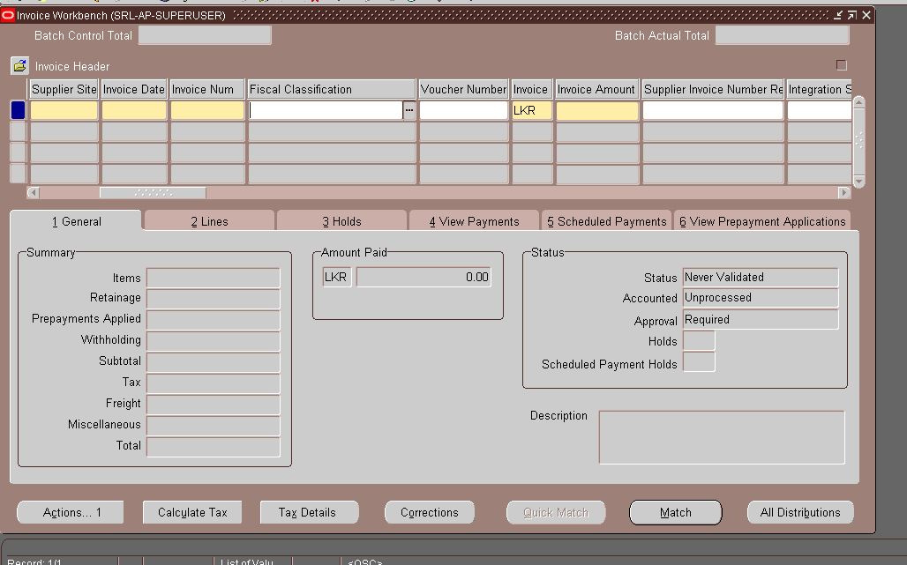Click horizontal scrollbar left arrow in invoice grid

33,192
